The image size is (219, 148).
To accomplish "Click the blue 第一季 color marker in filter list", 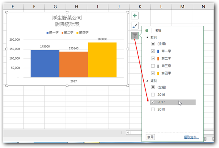I will click(158, 51).
